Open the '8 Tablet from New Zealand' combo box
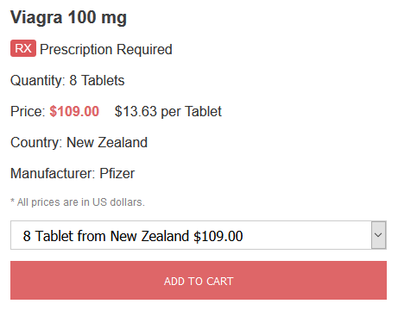Image resolution: width=398 pixels, height=310 pixels. [x=199, y=235]
